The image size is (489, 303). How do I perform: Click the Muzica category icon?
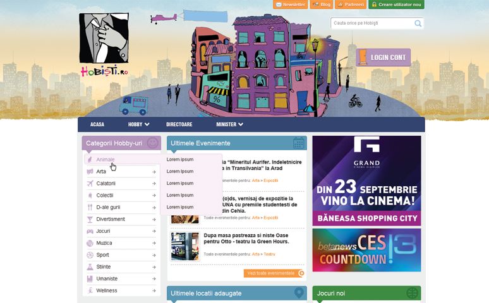pyautogui.click(x=90, y=243)
